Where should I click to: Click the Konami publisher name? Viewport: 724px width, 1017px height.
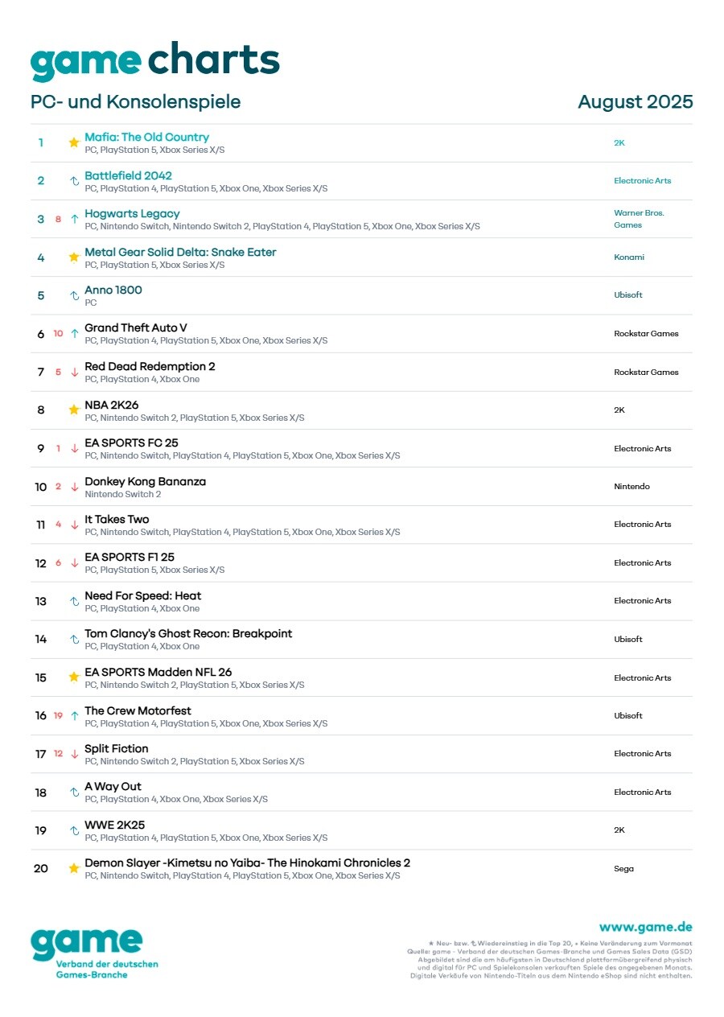pyautogui.click(x=628, y=257)
